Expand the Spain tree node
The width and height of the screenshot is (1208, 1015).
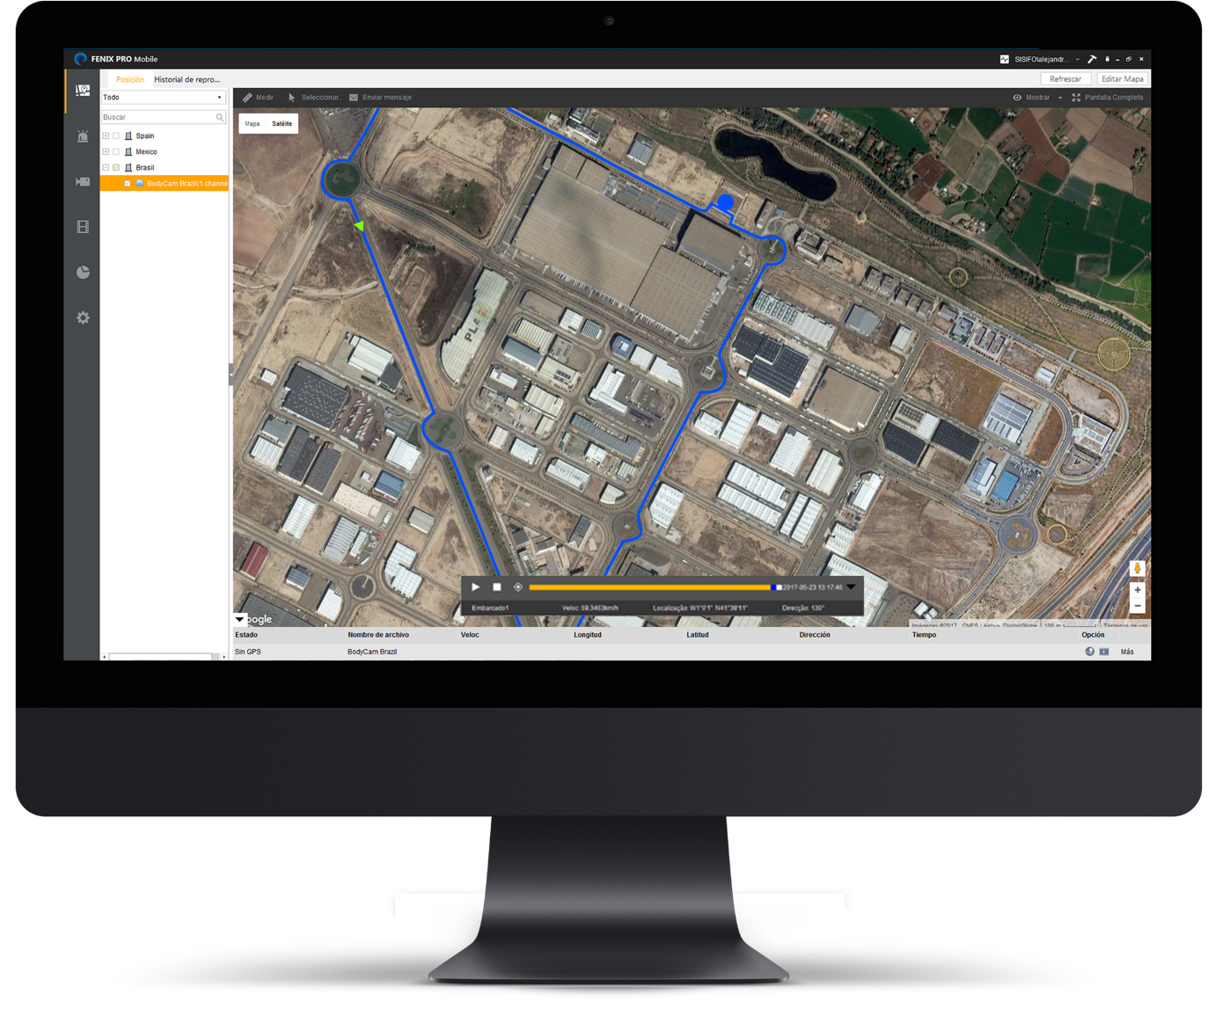tap(106, 136)
